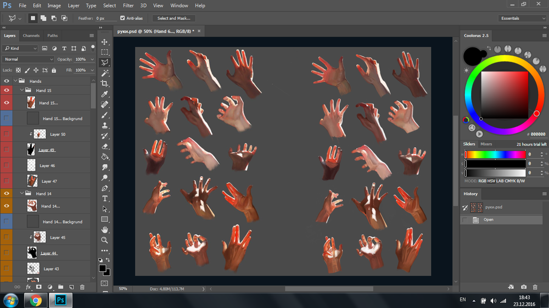The width and height of the screenshot is (549, 308).
Task: Create new snapshot in History panel
Action: [x=524, y=287]
